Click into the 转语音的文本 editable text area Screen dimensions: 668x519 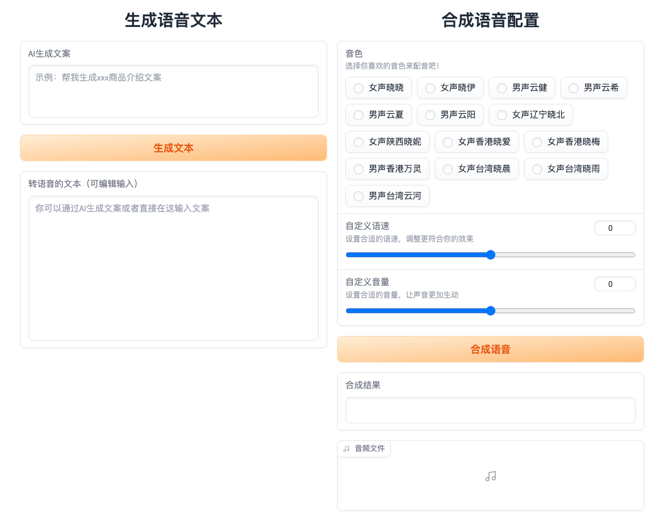pos(174,268)
